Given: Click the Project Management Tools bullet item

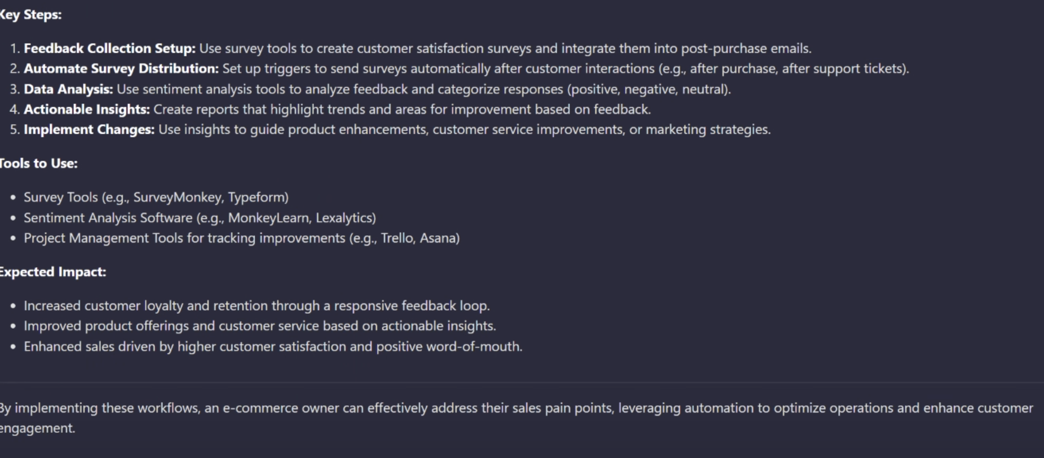Looking at the screenshot, I should click(x=242, y=238).
